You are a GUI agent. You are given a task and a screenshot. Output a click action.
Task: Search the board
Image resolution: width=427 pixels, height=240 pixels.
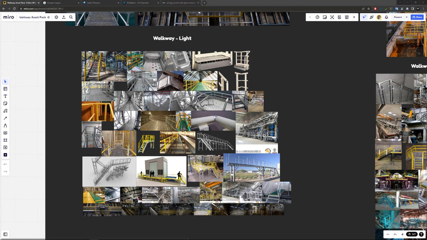[x=71, y=17]
